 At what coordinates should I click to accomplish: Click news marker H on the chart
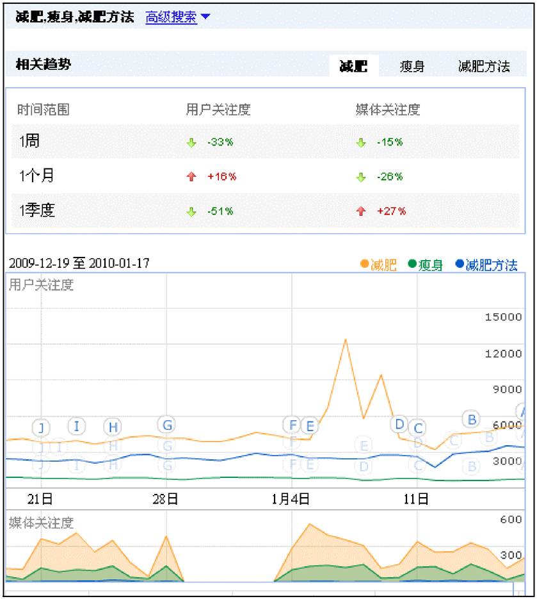point(113,427)
